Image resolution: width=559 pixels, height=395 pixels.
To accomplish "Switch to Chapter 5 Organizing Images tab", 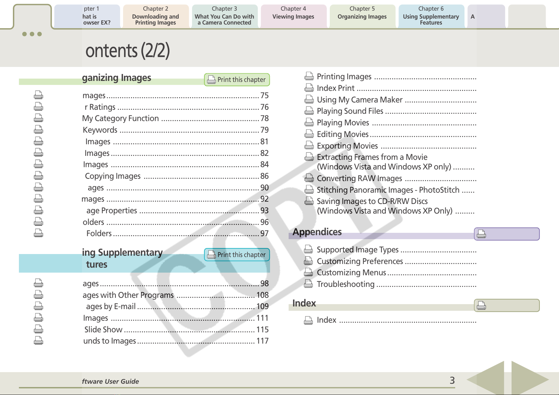I will click(x=362, y=16).
